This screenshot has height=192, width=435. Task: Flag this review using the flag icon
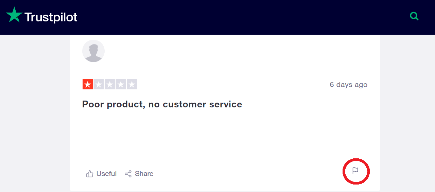[x=355, y=171]
